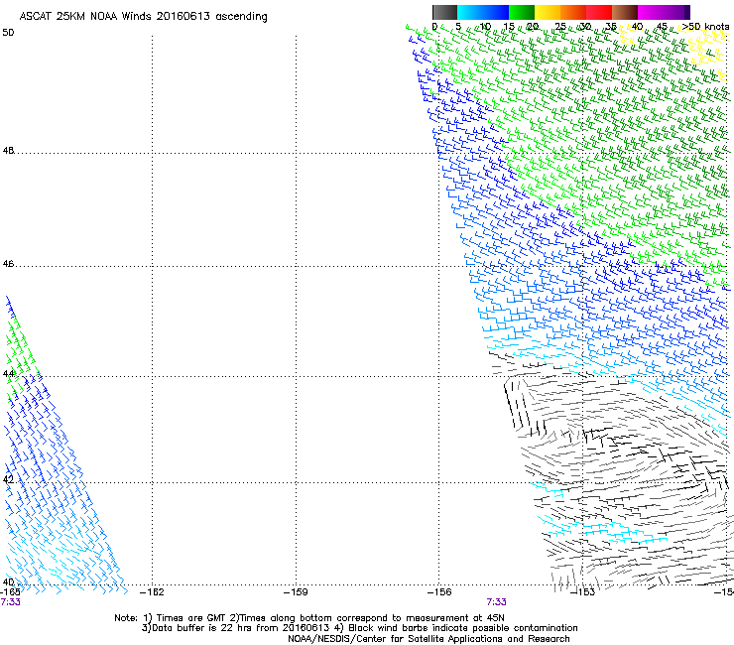
Task: Click the yellow 20-25 knots color band
Action: click(548, 12)
